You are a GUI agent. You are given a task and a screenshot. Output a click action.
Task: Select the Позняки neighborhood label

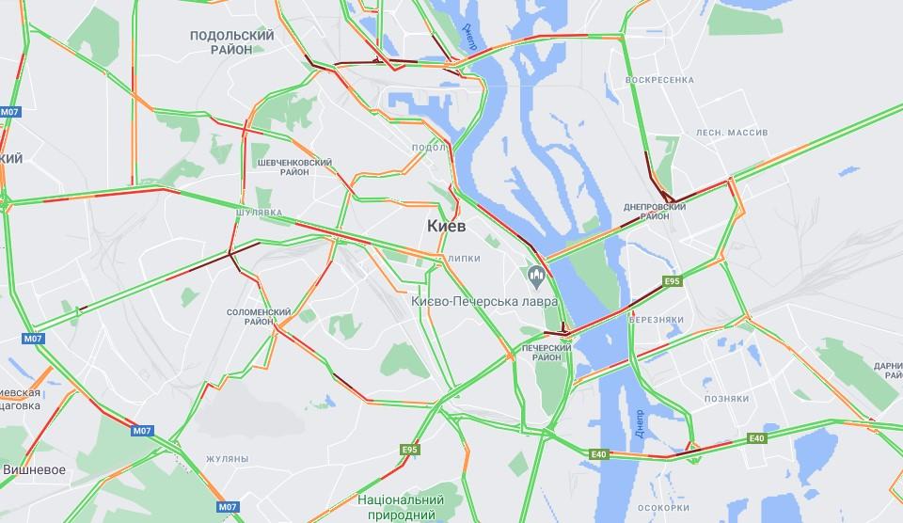coord(727,399)
